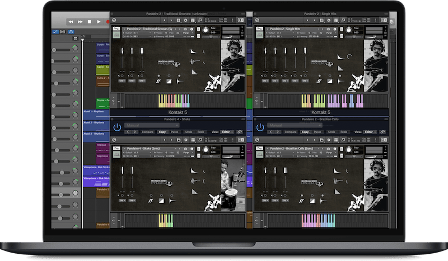The image size is (448, 261).
Task: Click the decay curve icon in Brazilian Cells
Action: pyautogui.click(x=337, y=171)
